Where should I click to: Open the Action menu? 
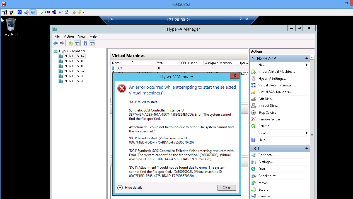[x=69, y=37]
